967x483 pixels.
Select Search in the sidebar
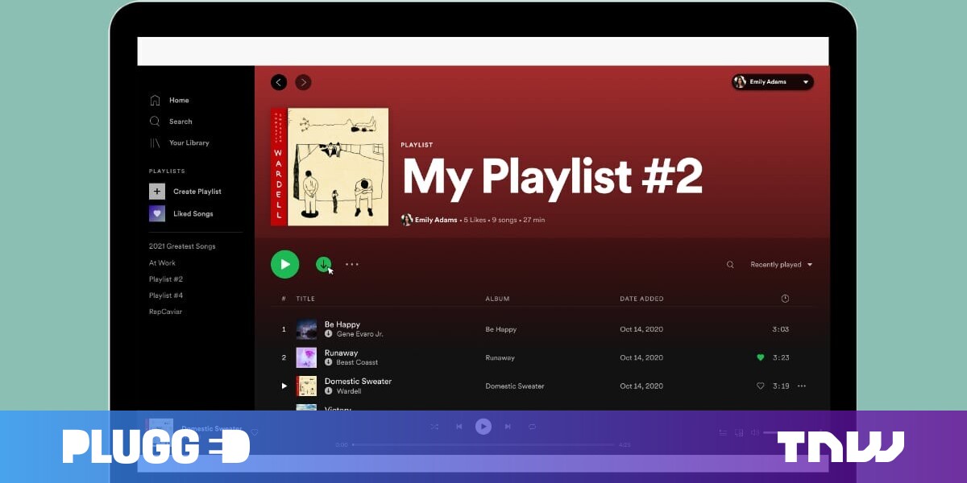(181, 122)
